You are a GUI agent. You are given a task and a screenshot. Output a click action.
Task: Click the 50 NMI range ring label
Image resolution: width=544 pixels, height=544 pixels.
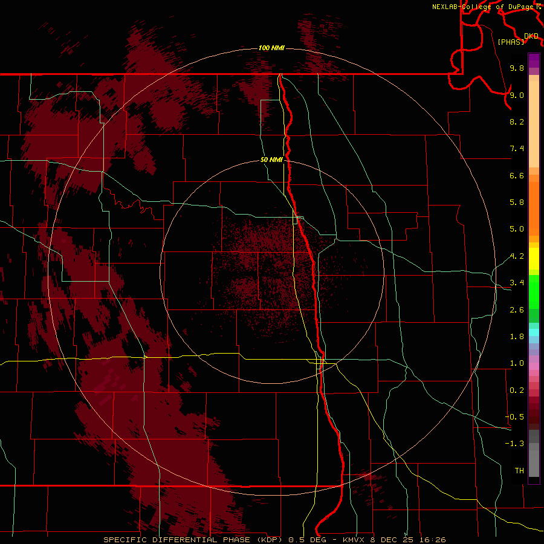(x=271, y=160)
